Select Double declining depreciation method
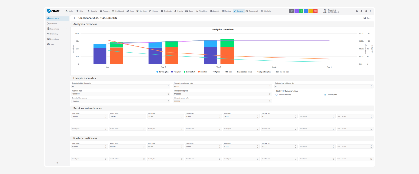 click(x=277, y=95)
